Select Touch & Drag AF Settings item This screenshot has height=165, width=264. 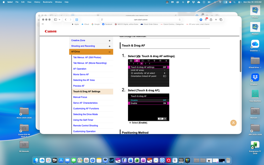tap(92, 91)
